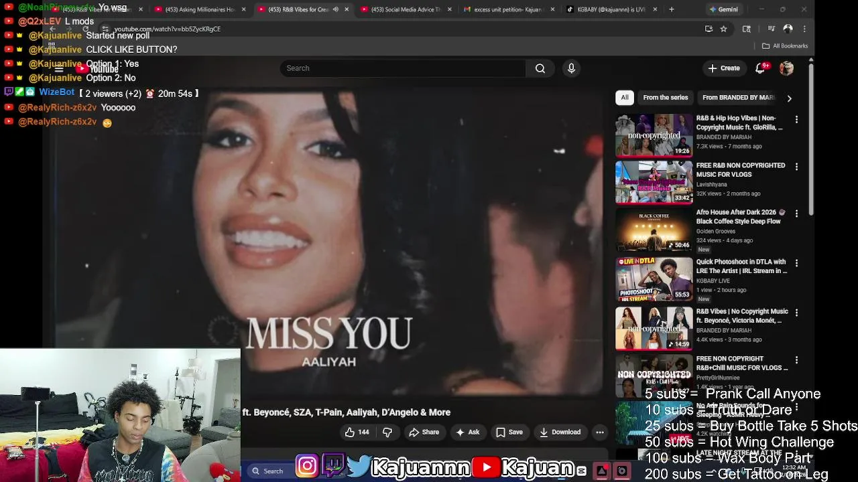Open the All Bookmarks folder
The width and height of the screenshot is (858, 482).
coord(785,46)
